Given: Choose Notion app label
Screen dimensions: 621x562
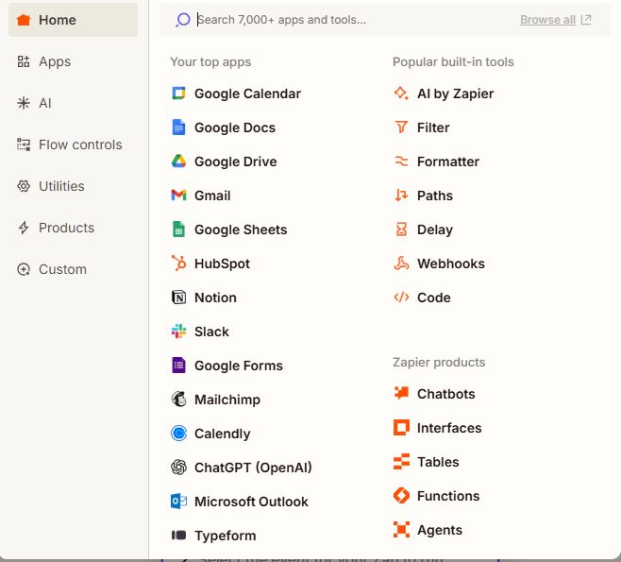Looking at the screenshot, I should (215, 298).
